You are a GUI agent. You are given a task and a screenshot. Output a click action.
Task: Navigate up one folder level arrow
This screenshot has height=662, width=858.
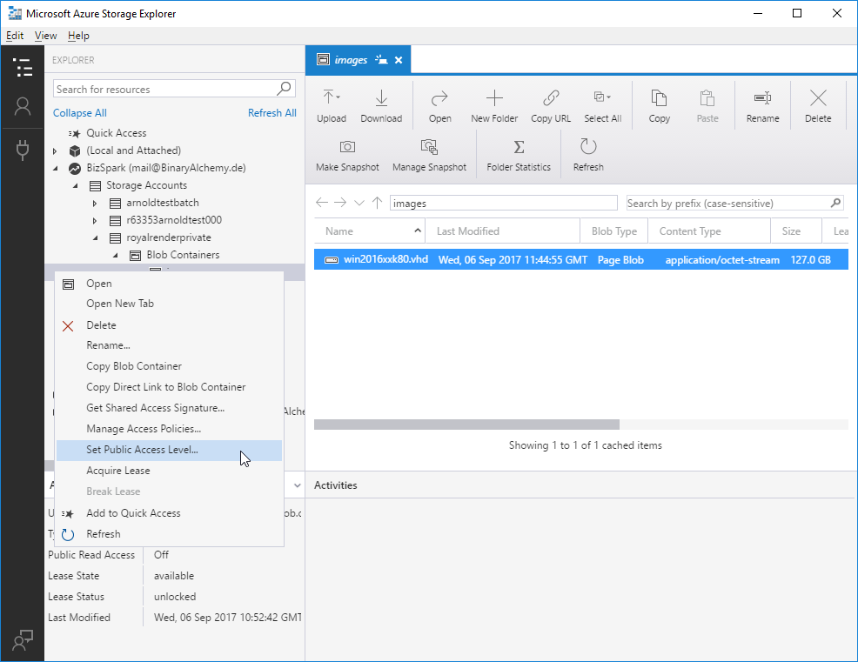pyautogui.click(x=377, y=203)
